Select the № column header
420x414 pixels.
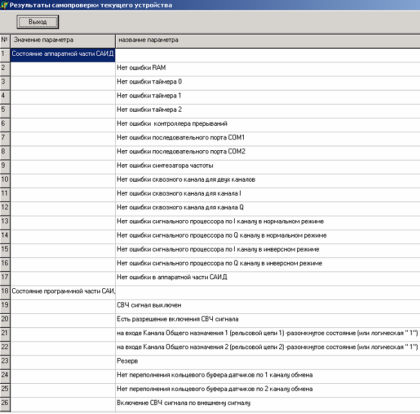(5, 41)
